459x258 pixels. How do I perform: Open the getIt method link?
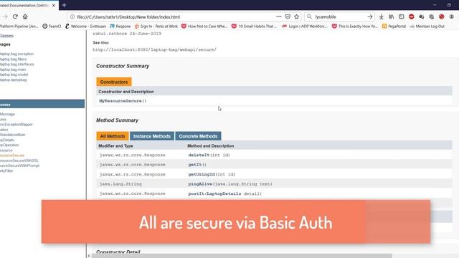[195, 165]
